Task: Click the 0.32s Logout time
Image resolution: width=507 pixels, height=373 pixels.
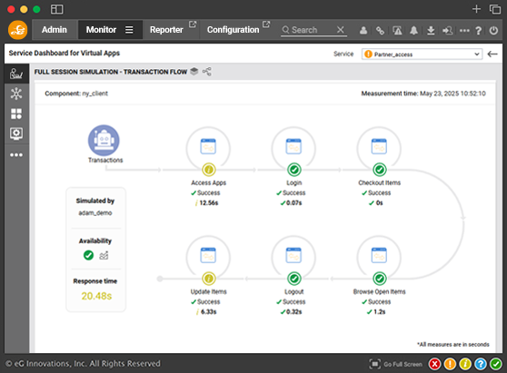Action: click(x=293, y=311)
